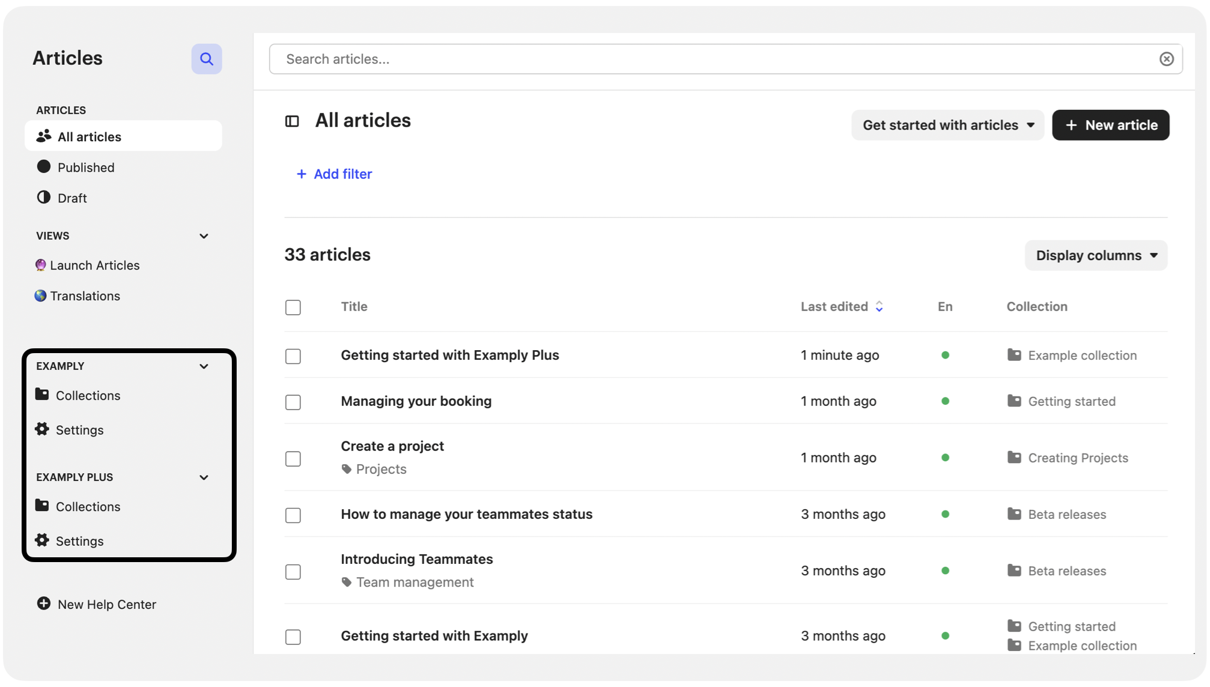Click the tag icon next to Team management
This screenshot has height=687, width=1210.
point(347,582)
